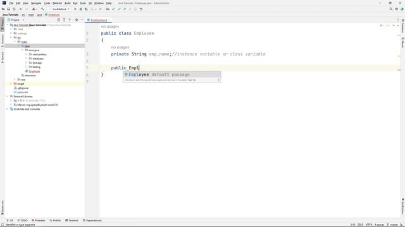The height and width of the screenshot is (227, 405).
Task: Open IDE settings gear icon at top right
Action: coord(397,9)
